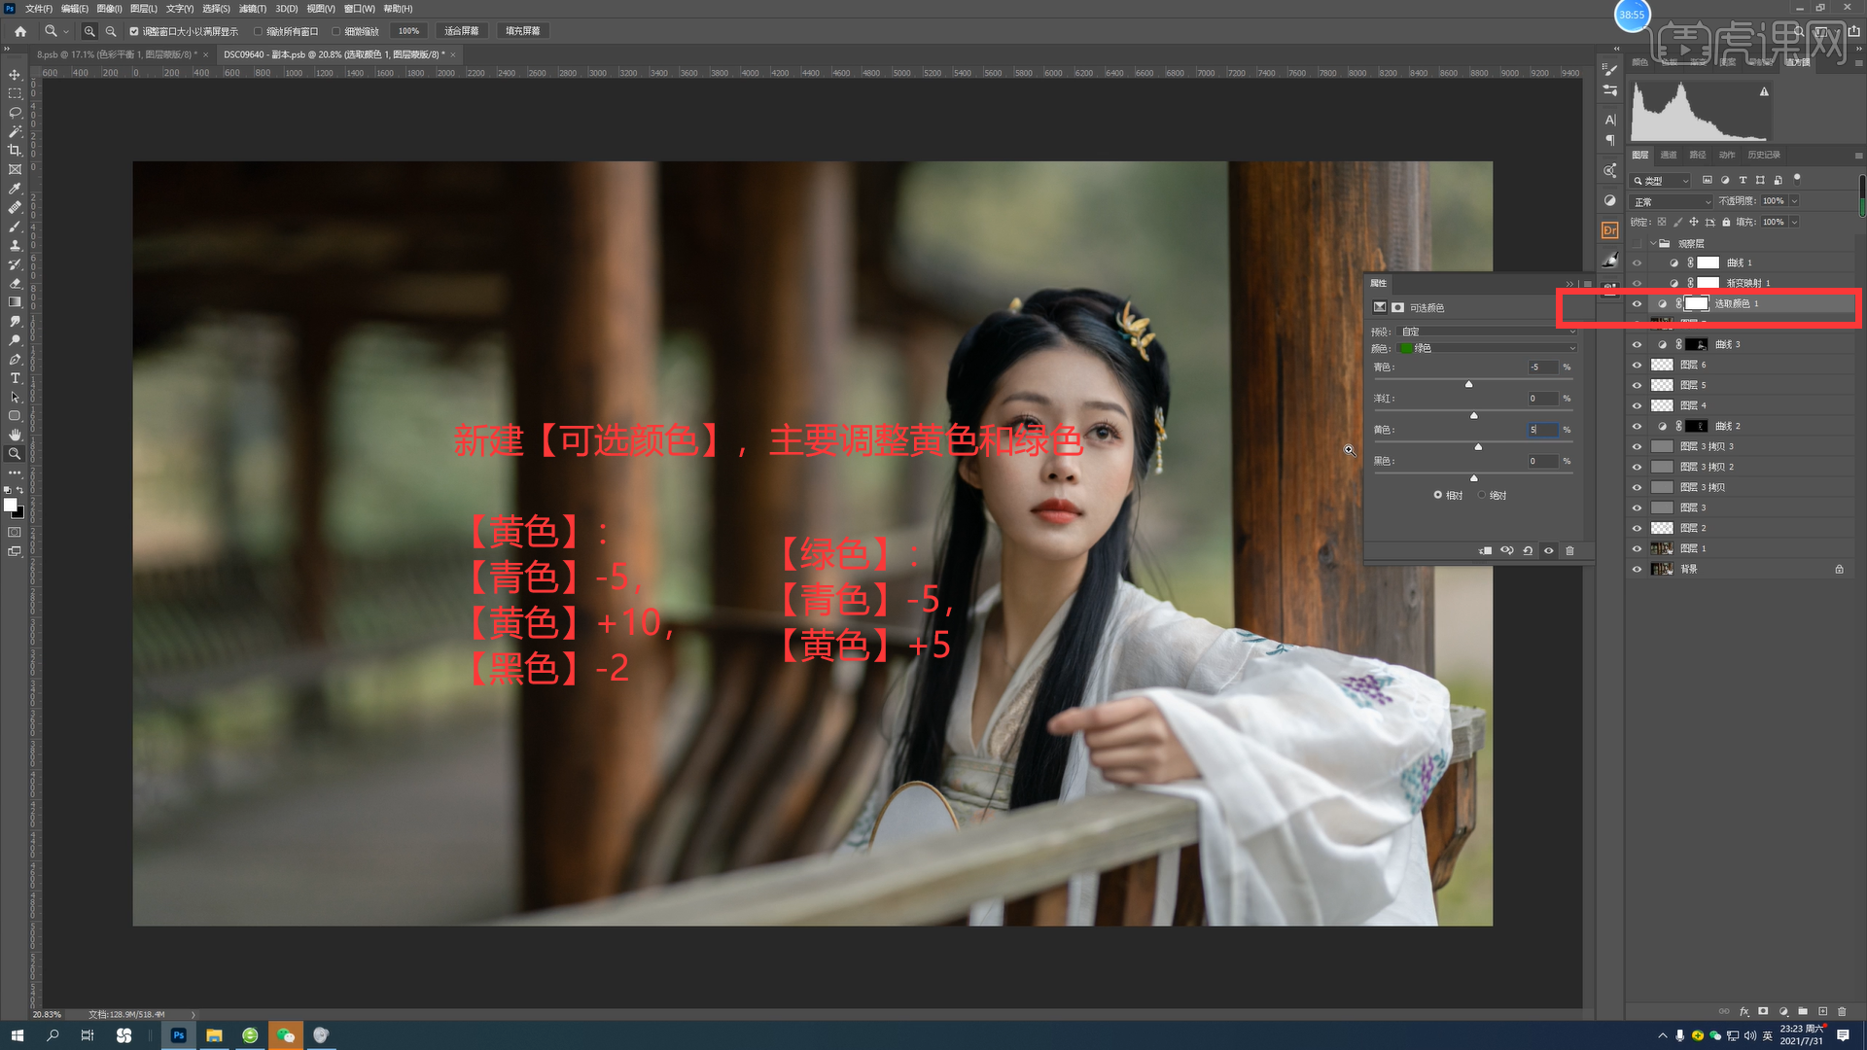Open the 预设 自定 dropdown
Screen dimensions: 1867x1050
pyautogui.click(x=1486, y=332)
